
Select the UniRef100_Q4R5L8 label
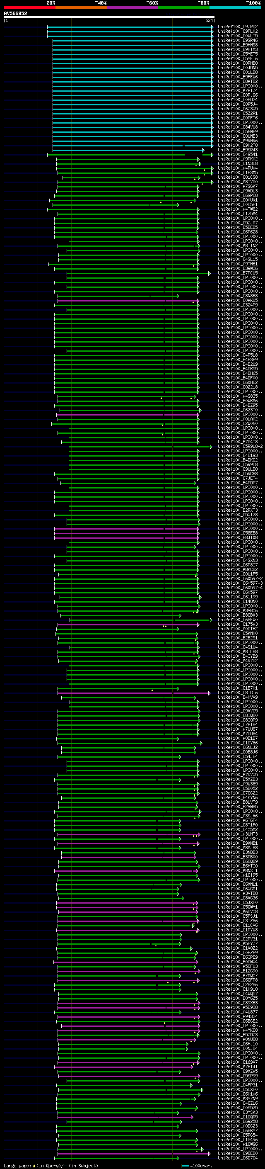[238, 355]
